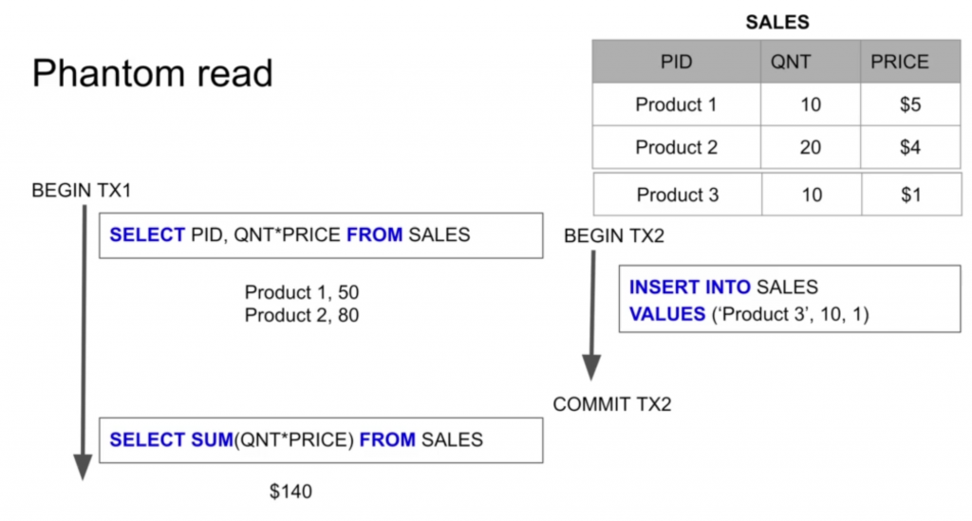Click the Product 2, 80 result line

[x=302, y=315]
